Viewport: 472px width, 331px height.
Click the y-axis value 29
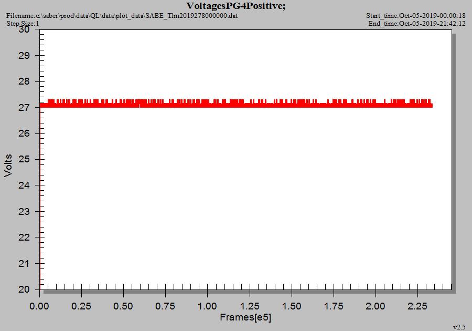point(24,56)
